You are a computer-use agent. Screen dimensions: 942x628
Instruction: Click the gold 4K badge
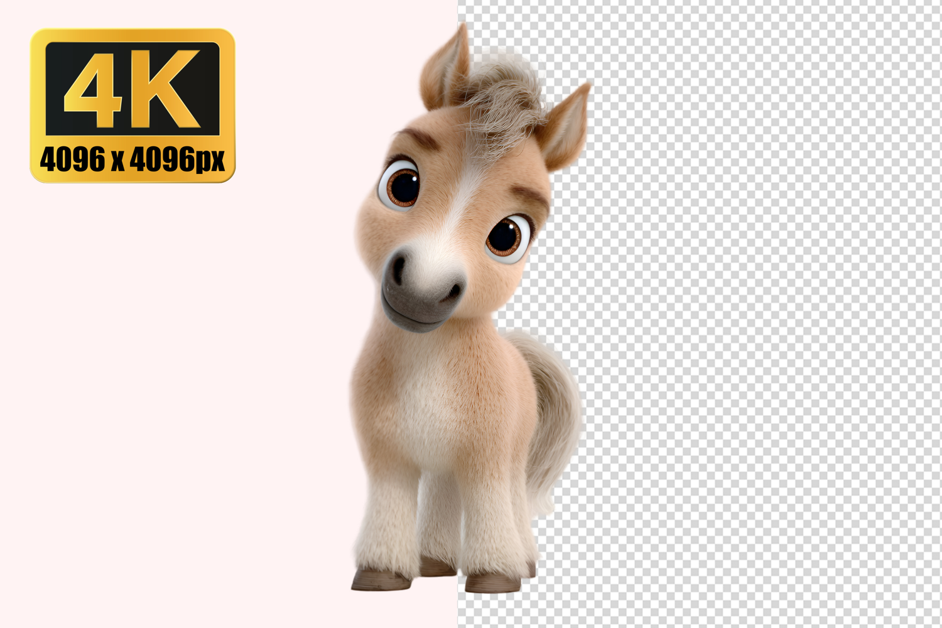133,106
